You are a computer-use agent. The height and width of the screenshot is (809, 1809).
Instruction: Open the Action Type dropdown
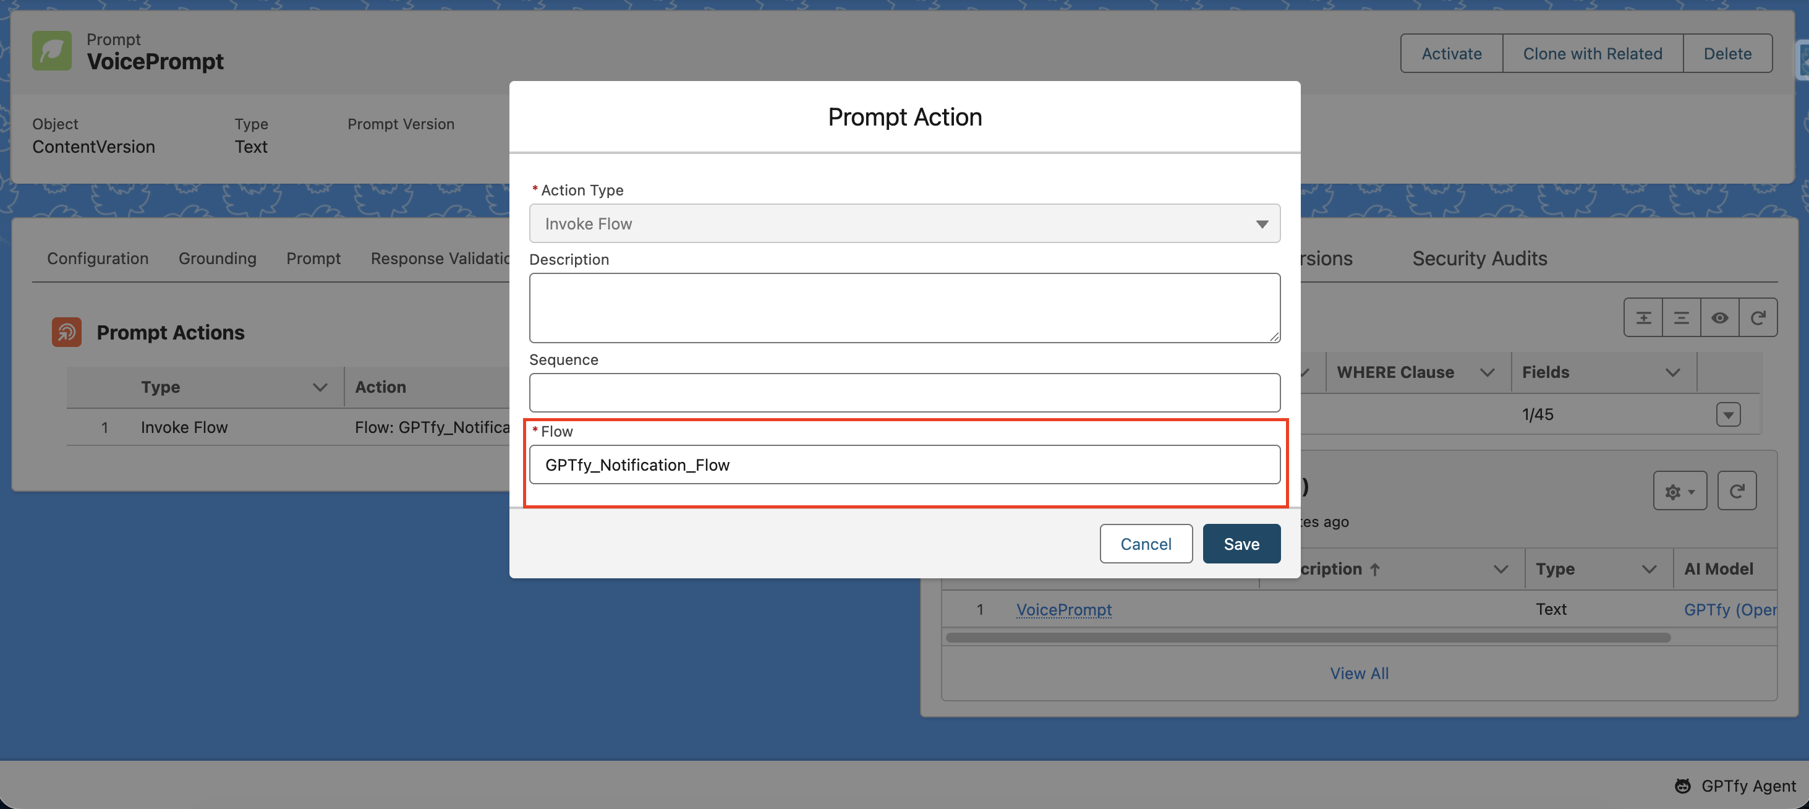pos(904,223)
